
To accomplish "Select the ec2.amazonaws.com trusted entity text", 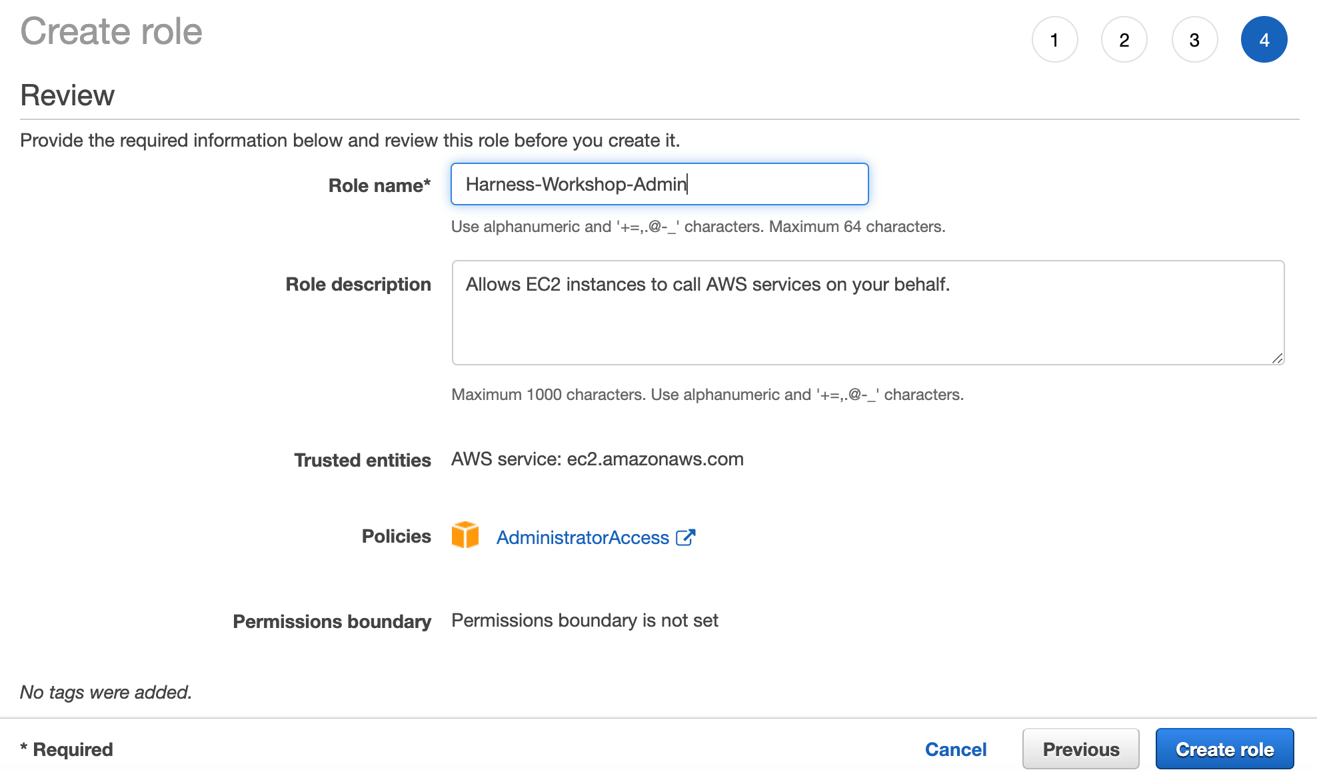I will click(655, 459).
